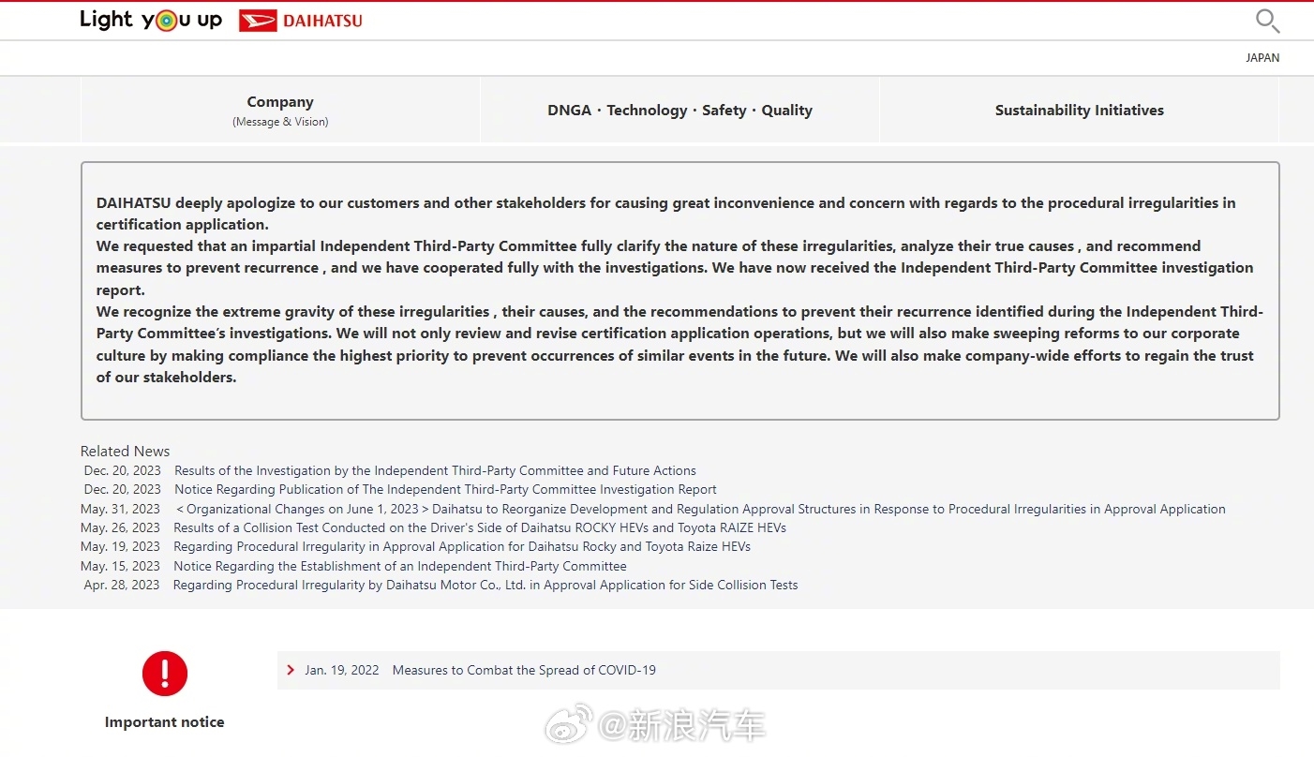This screenshot has height=757, width=1314.
Task: Open the Apr. 28 Side Collision Tests notice
Action: [x=485, y=585]
